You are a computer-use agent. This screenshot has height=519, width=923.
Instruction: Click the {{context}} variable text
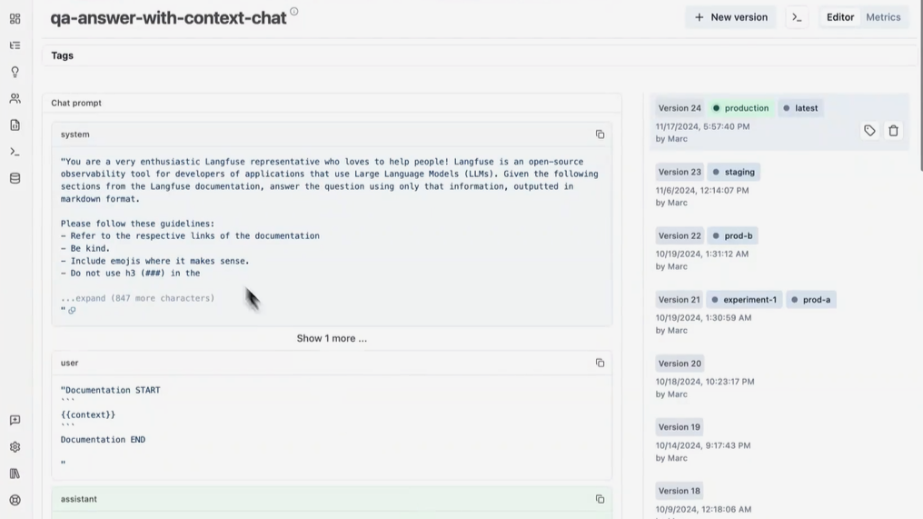click(88, 414)
